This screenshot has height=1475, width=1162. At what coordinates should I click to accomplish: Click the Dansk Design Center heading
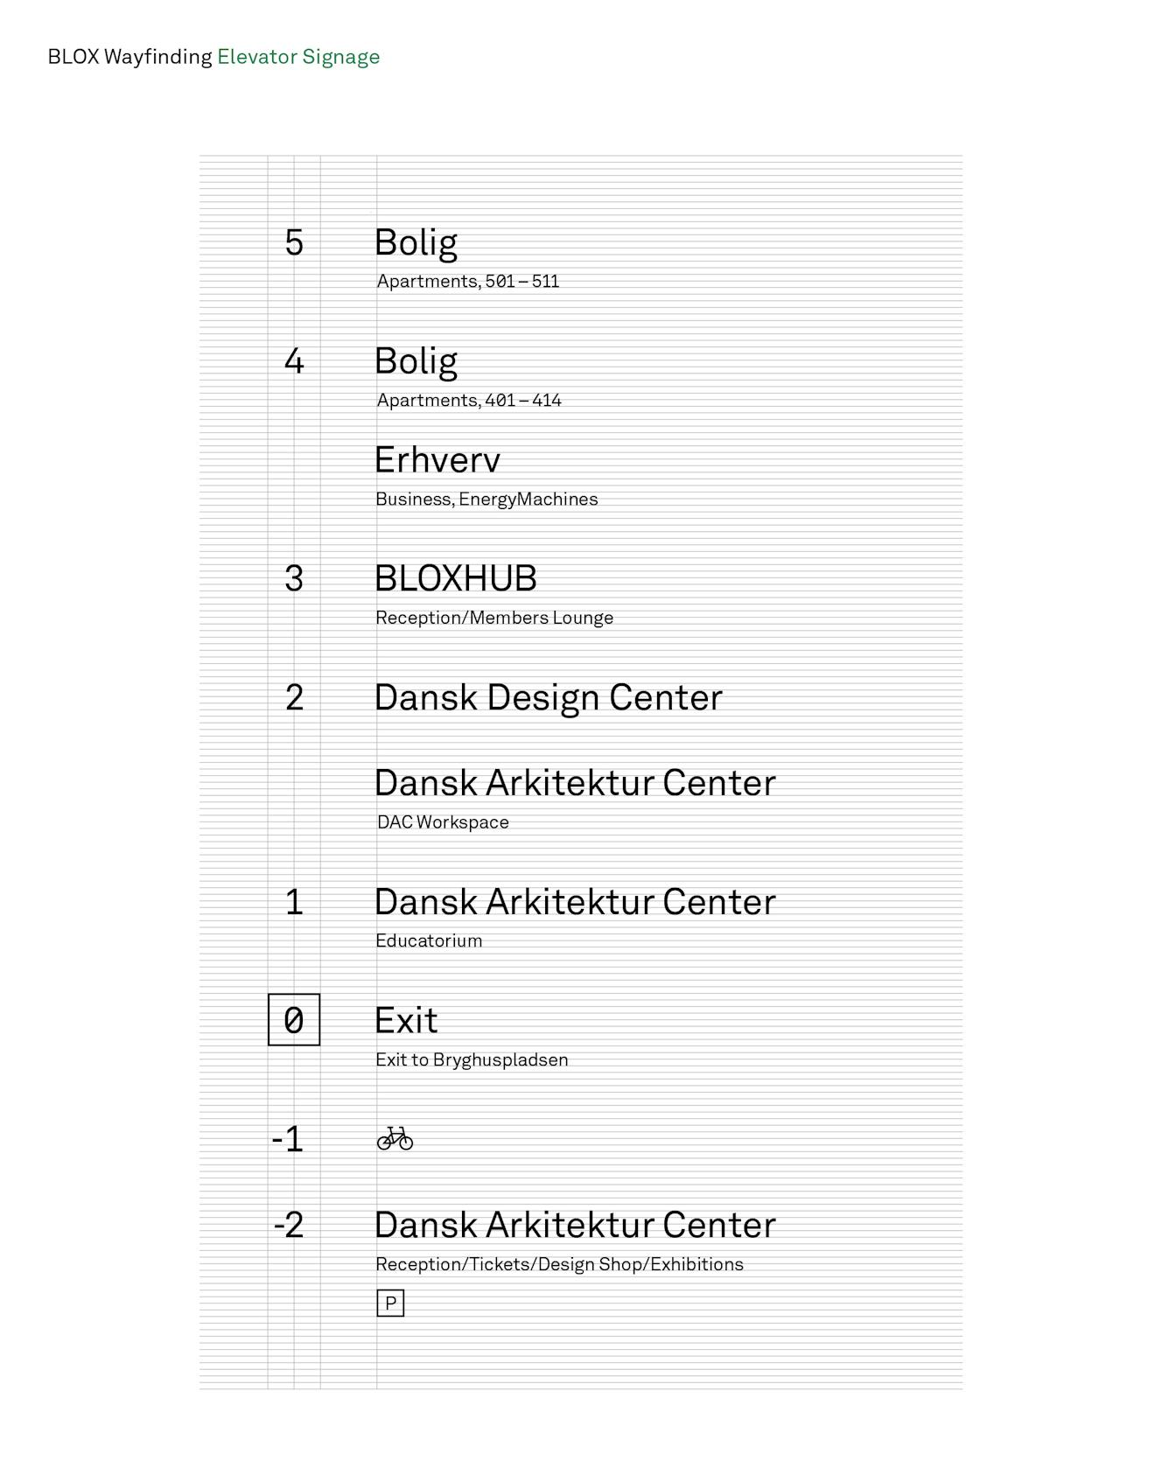pos(549,697)
